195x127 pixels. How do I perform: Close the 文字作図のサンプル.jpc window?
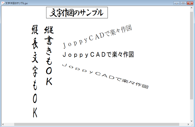click(x=190, y=3)
